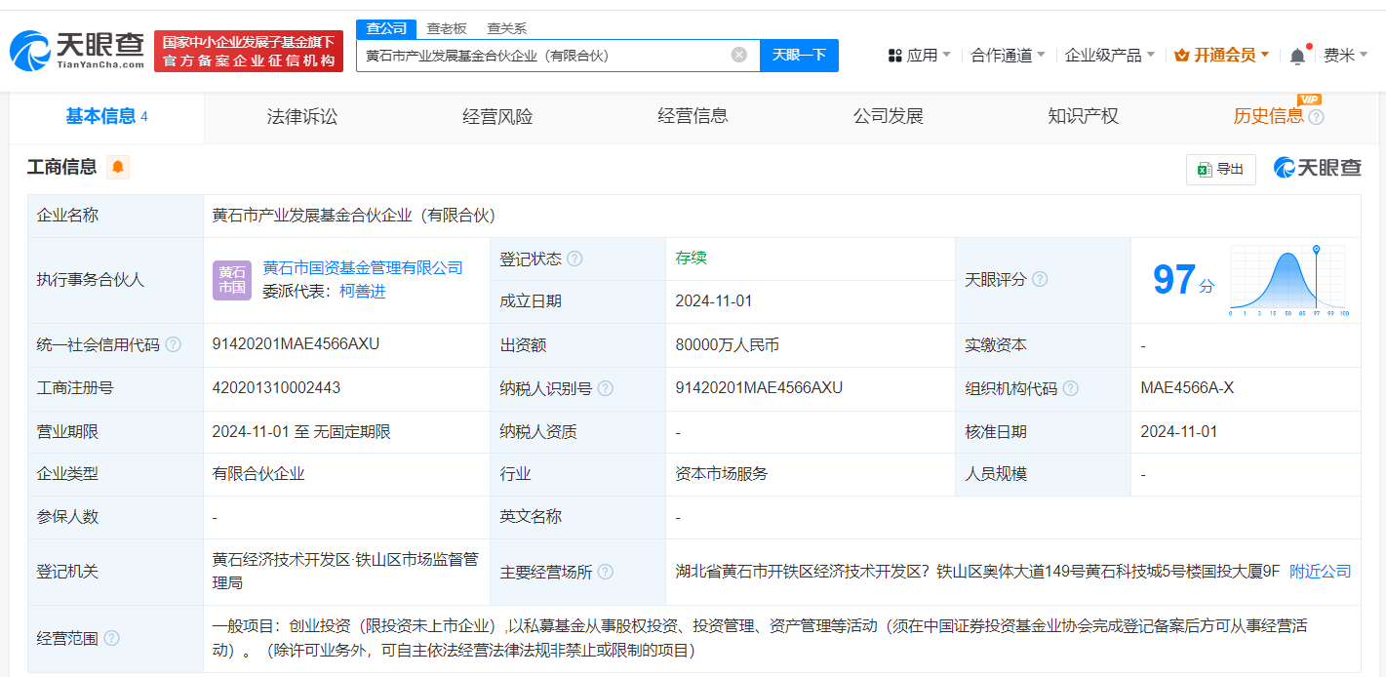Screen dimensions: 1386x677
Task: Switch to the 法律诉讼 tab
Action: [x=302, y=116]
